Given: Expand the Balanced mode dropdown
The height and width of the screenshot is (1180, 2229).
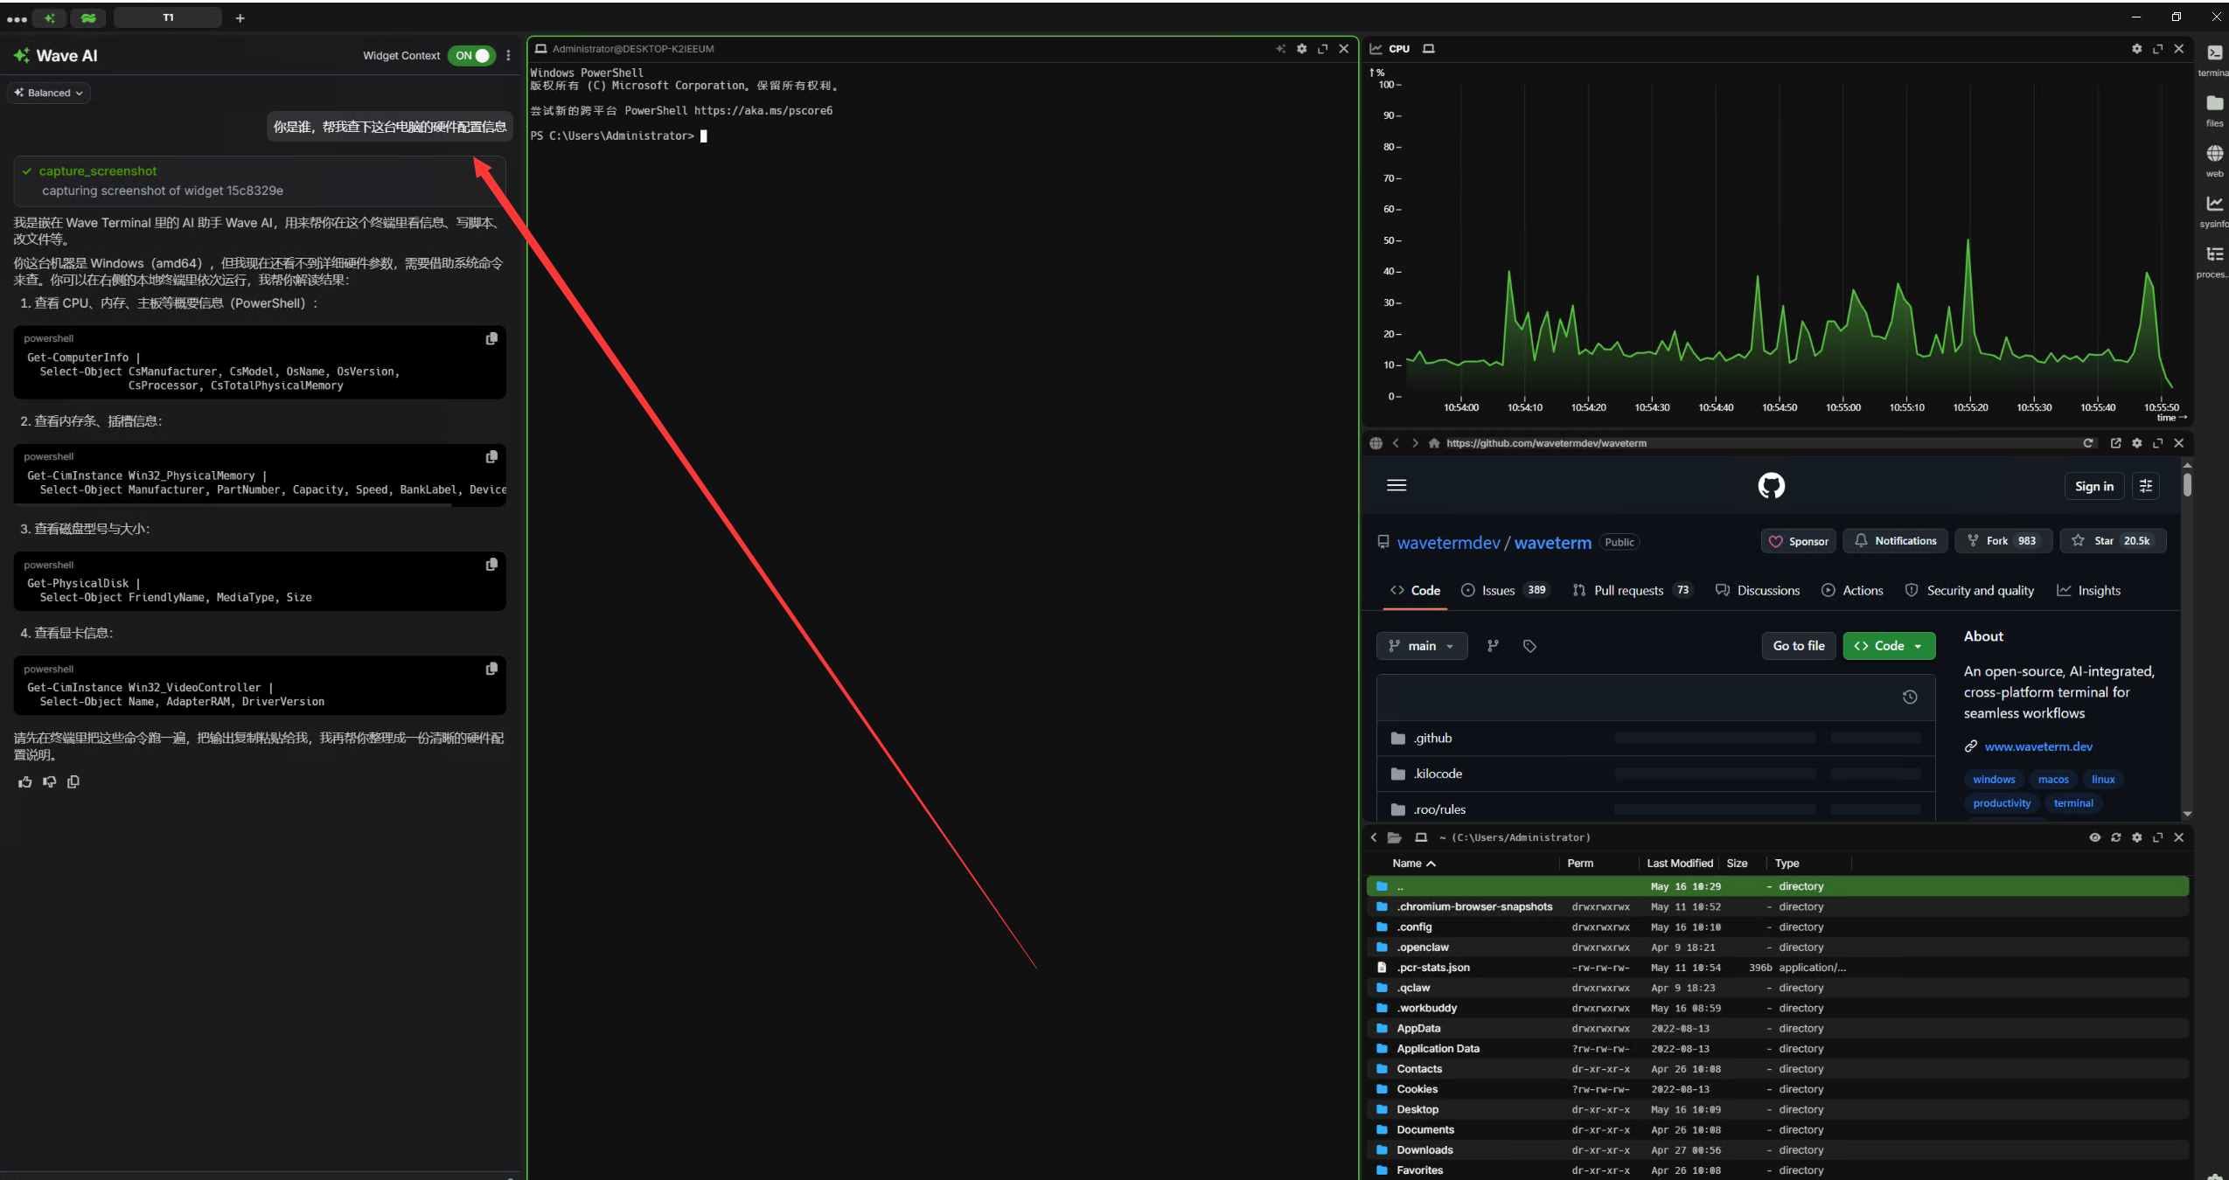Looking at the screenshot, I should 49,93.
